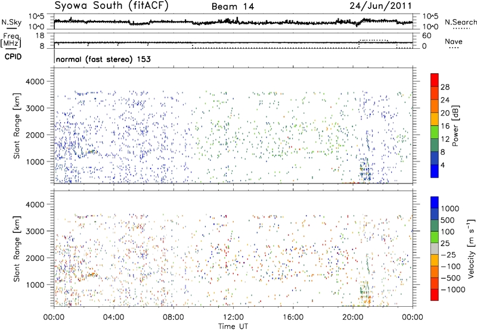Select the "Beam 14" header label
This screenshot has width=477, height=330.
(233, 7)
